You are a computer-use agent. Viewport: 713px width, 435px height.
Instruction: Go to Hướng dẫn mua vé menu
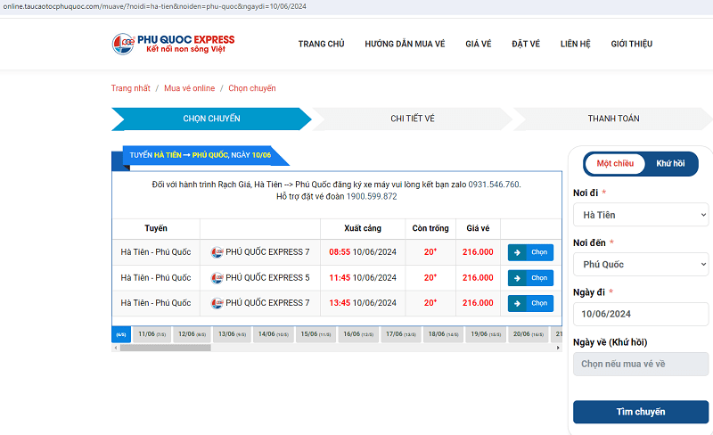(x=405, y=44)
